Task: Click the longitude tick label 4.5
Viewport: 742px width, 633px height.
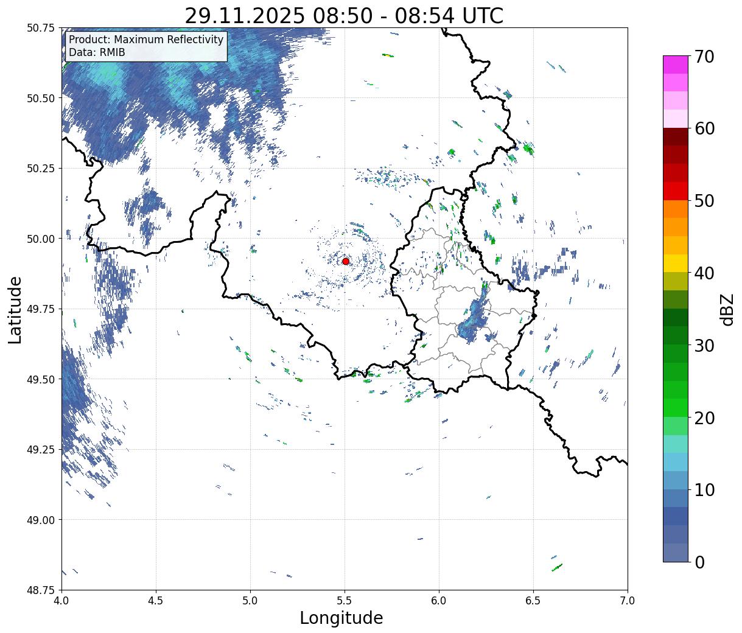Action: click(156, 600)
